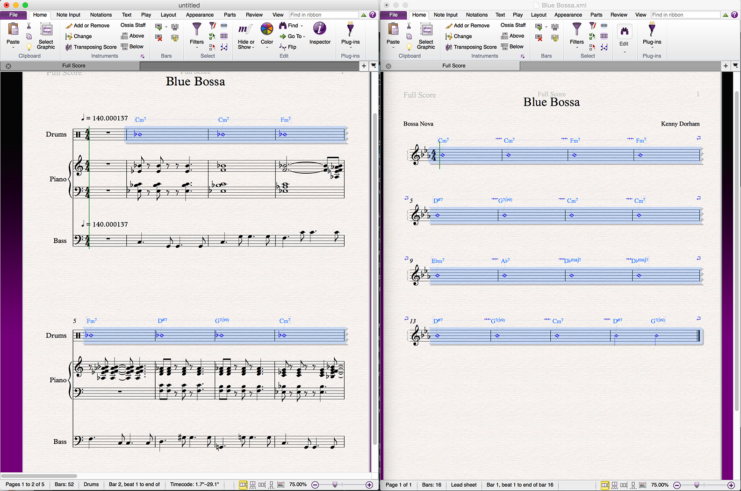The image size is (741, 491).
Task: Click Add or Remove in Blue Bossa.xml window
Action: pyautogui.click(x=468, y=26)
